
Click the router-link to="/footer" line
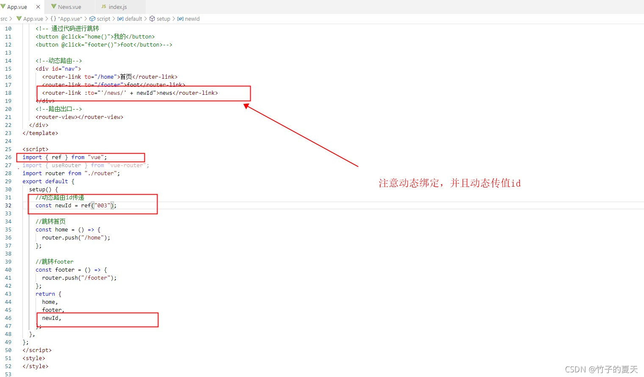pos(113,85)
